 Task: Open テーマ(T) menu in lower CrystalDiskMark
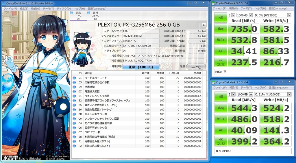point(246,88)
